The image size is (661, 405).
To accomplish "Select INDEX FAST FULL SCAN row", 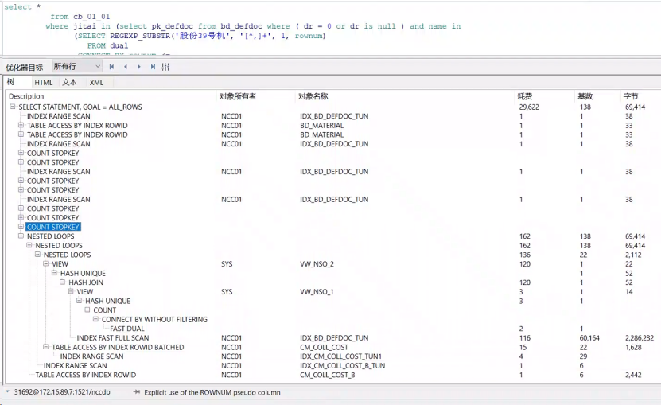I will pyautogui.click(x=113, y=338).
